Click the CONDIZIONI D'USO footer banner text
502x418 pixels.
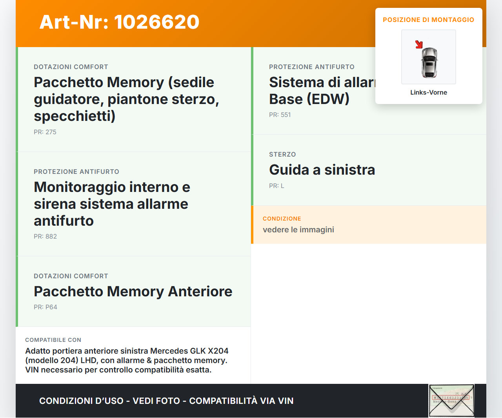[x=166, y=401]
